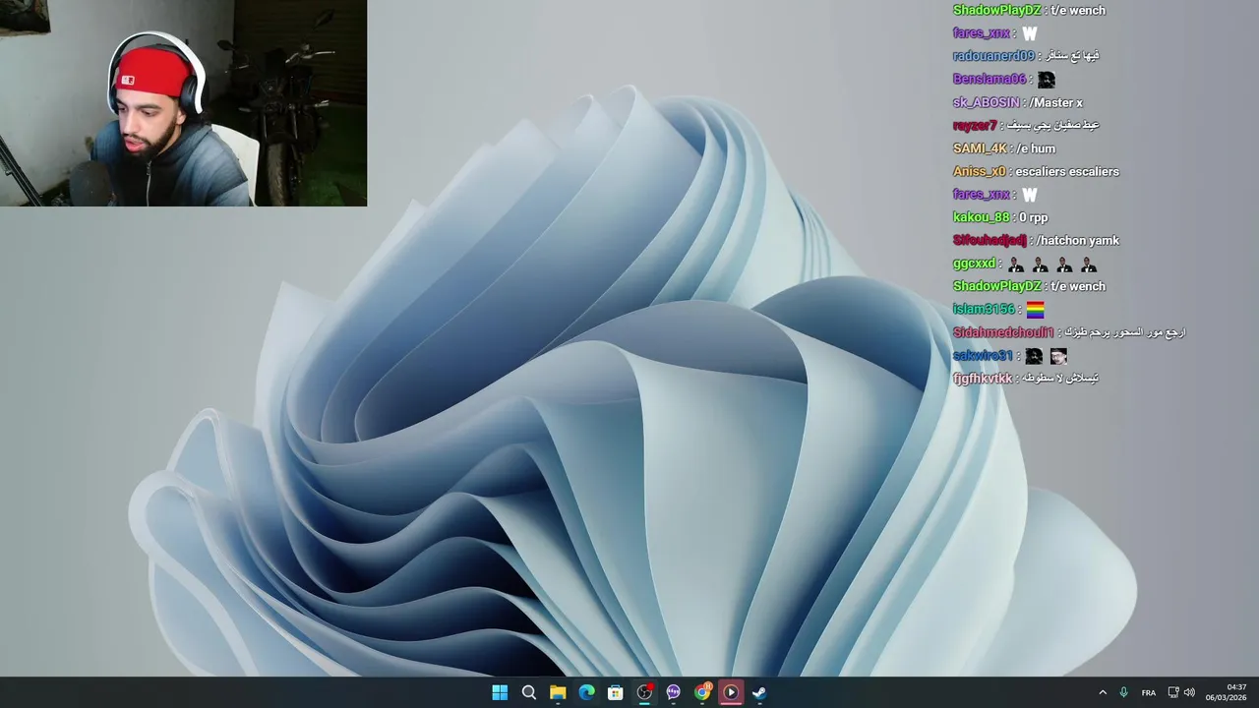Screen dimensions: 1259x708
Task: Click the '/hatchon yamk' chat message
Action: [x=1077, y=240]
